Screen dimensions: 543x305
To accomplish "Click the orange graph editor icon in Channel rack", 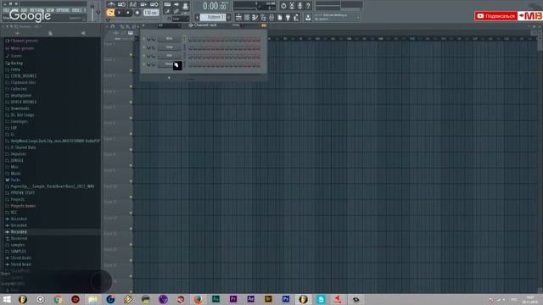I will pyautogui.click(x=264, y=25).
